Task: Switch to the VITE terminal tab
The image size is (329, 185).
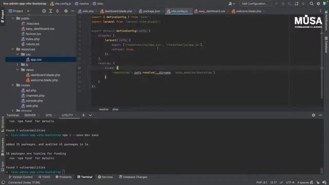Action: click(49, 115)
